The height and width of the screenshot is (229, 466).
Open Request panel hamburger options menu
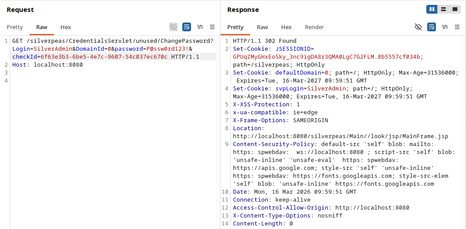pyautogui.click(x=212, y=27)
